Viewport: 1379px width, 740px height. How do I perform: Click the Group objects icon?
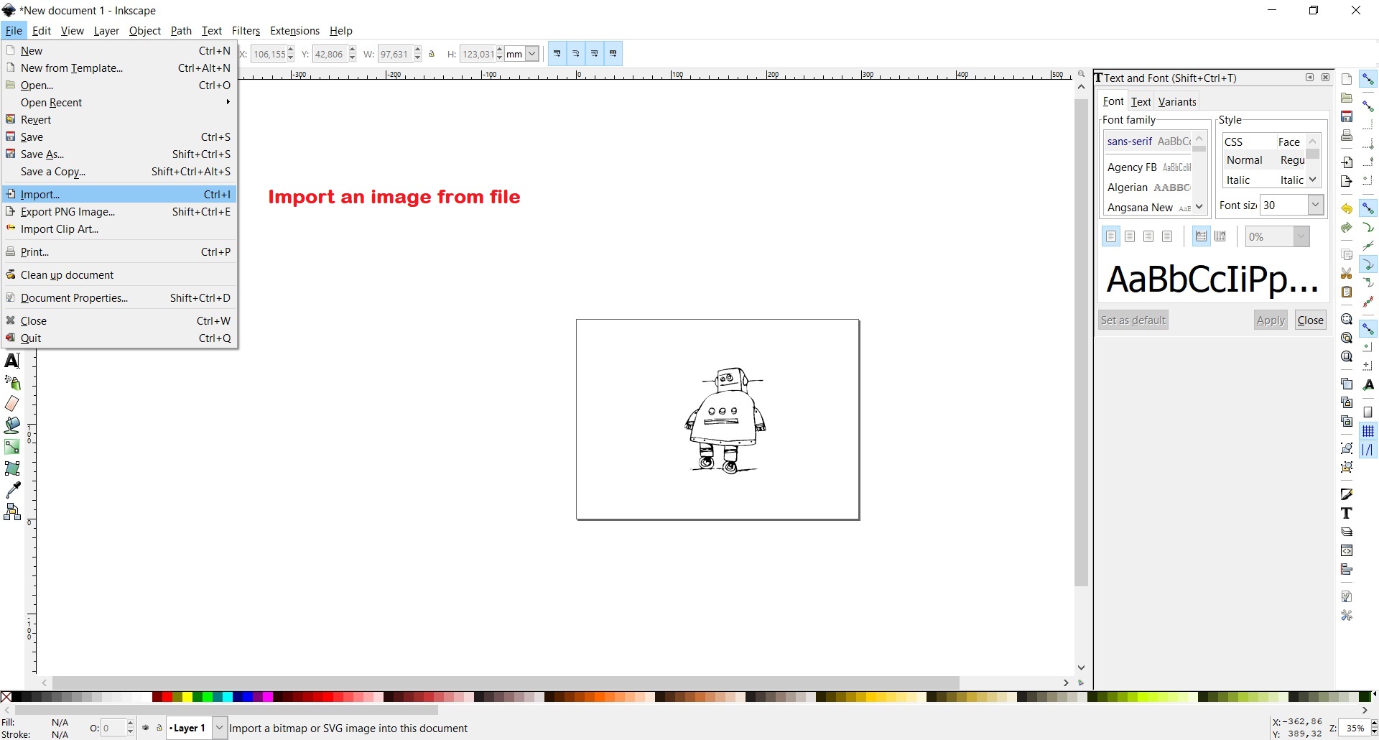[1347, 448]
